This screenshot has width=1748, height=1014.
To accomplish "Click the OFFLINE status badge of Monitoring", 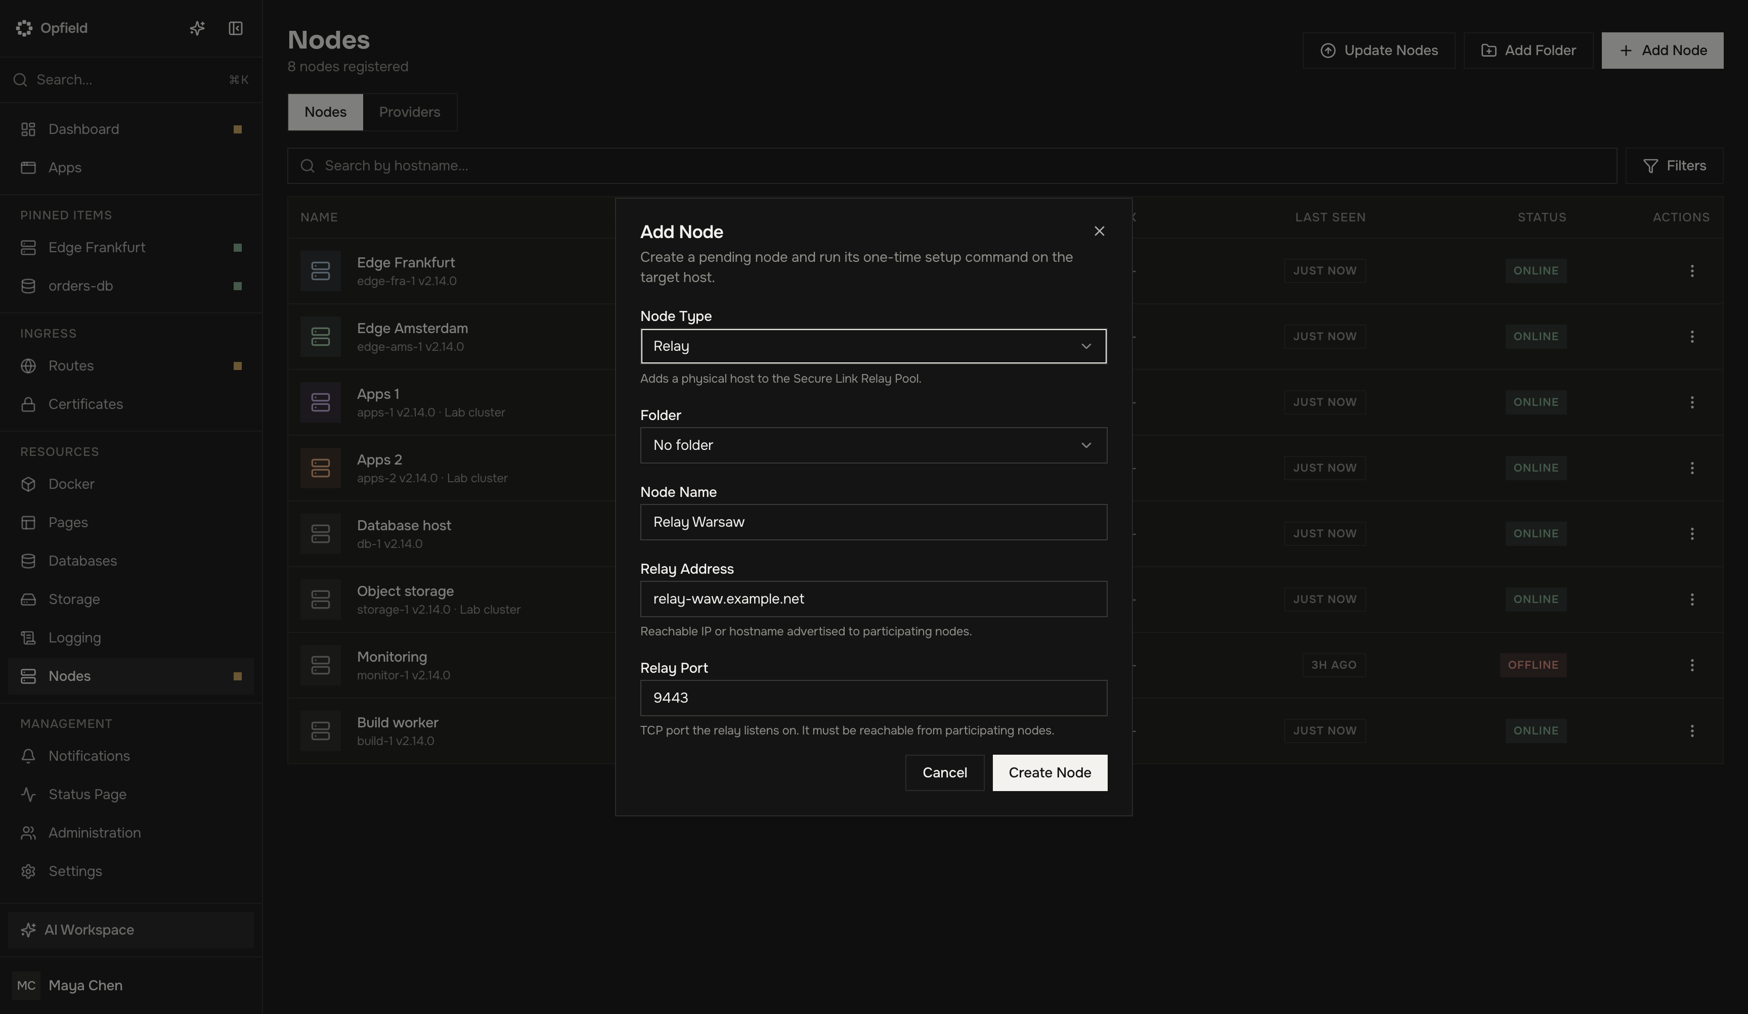I will (1533, 665).
